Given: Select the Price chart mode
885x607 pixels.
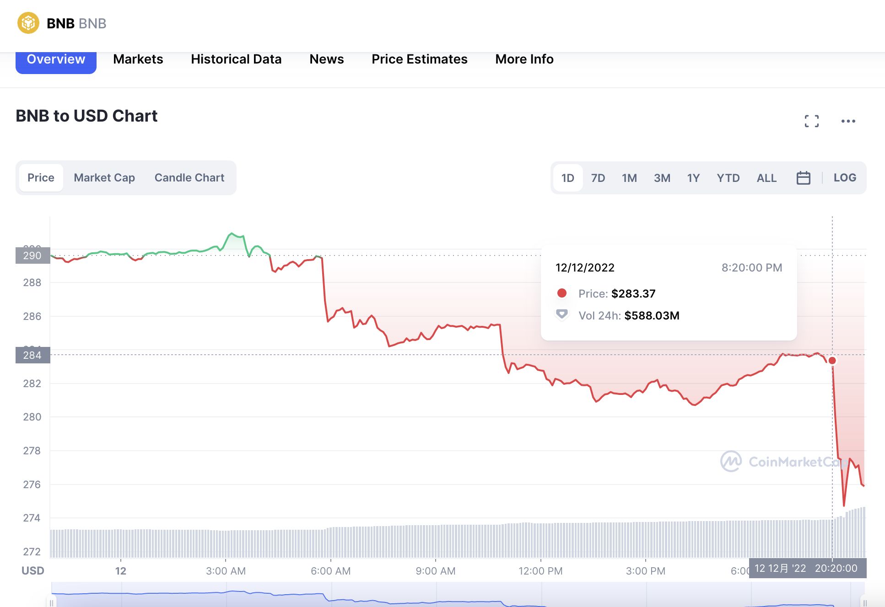Looking at the screenshot, I should [x=41, y=178].
